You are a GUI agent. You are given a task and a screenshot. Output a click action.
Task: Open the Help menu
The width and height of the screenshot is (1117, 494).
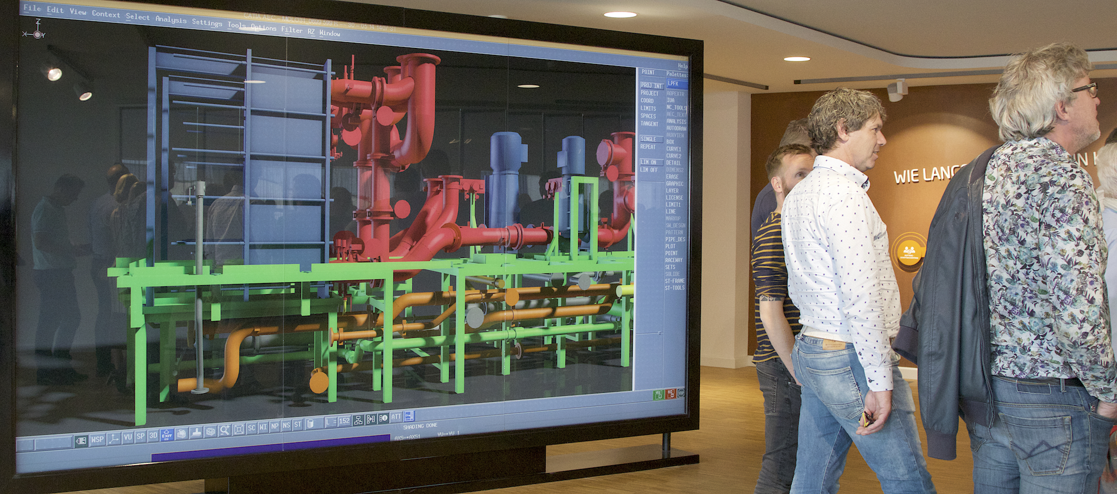point(683,66)
